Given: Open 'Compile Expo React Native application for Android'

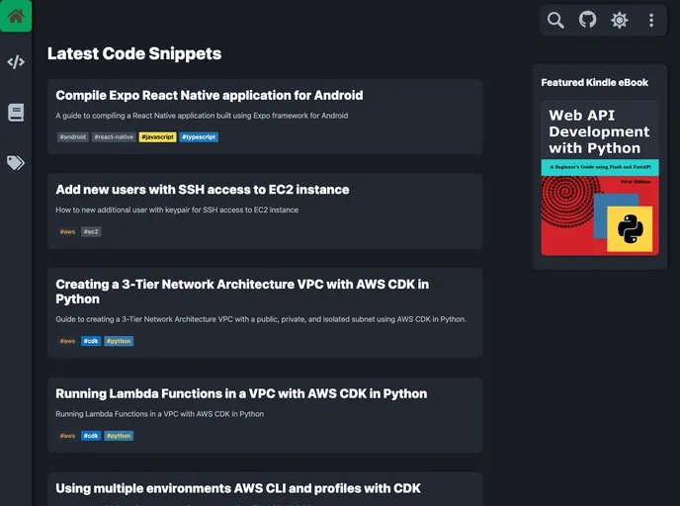Looking at the screenshot, I should (210, 96).
